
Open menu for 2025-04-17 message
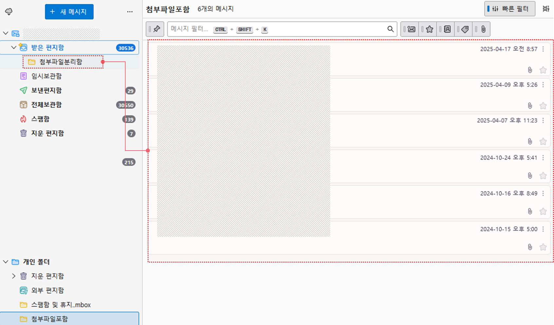coord(543,49)
